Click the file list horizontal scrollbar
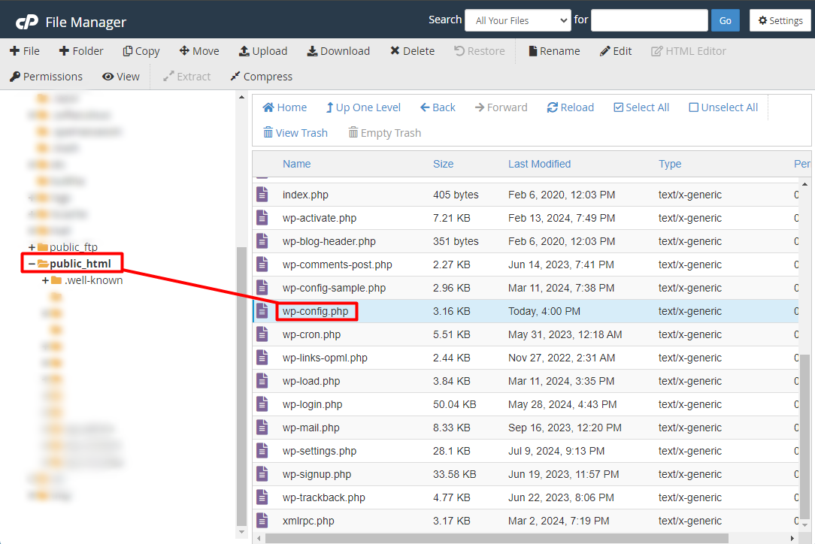 [496, 538]
